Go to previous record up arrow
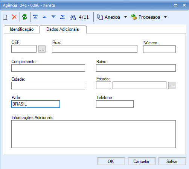The width and height of the screenshot is (189, 169). (44, 17)
